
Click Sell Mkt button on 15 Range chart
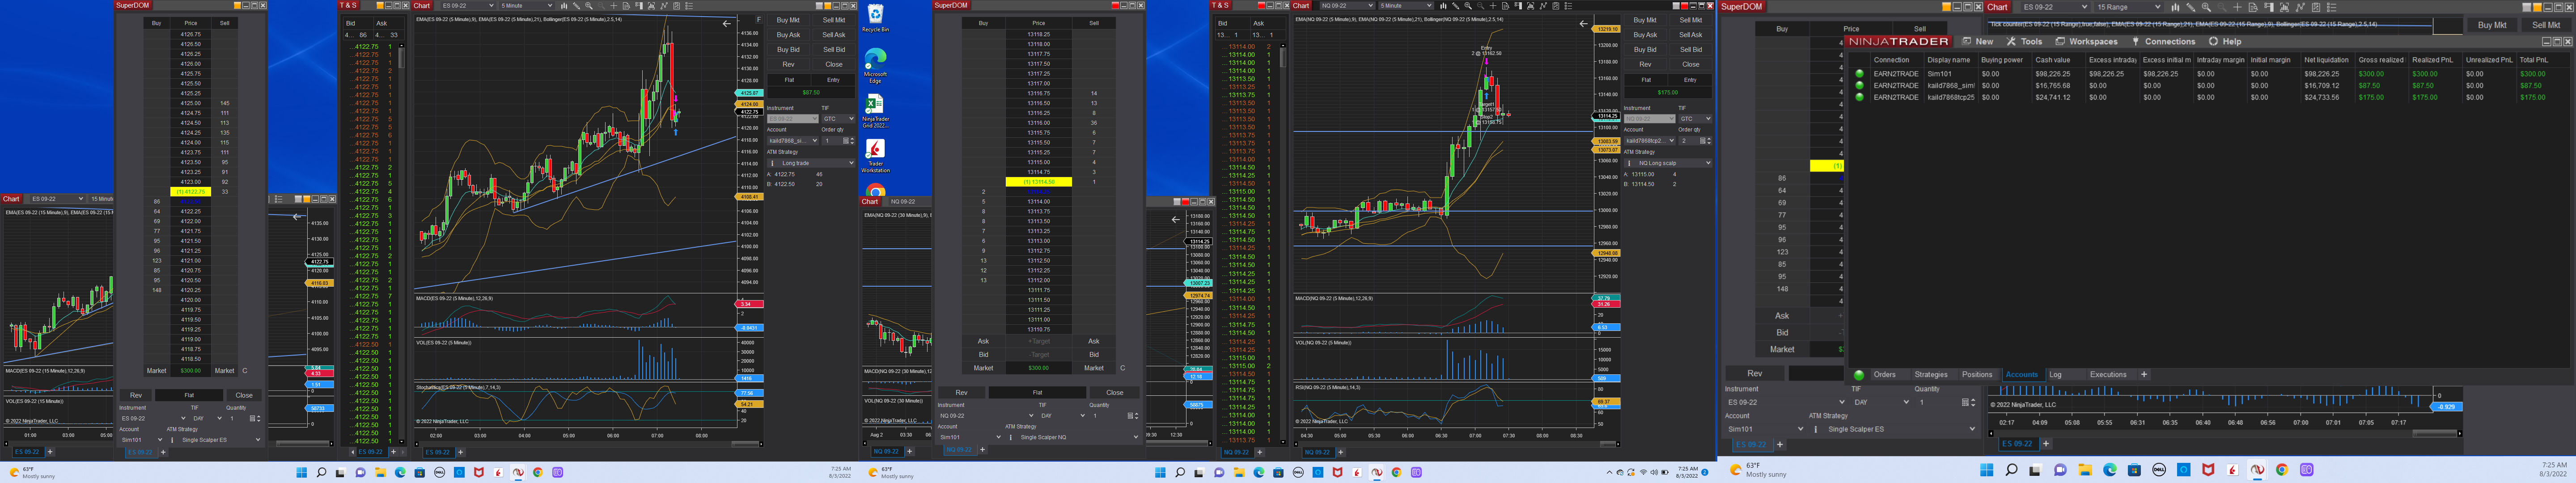click(x=2546, y=25)
